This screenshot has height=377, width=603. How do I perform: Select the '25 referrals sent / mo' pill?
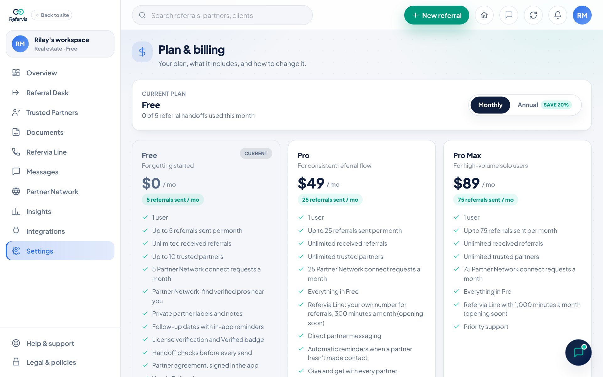coord(330,200)
